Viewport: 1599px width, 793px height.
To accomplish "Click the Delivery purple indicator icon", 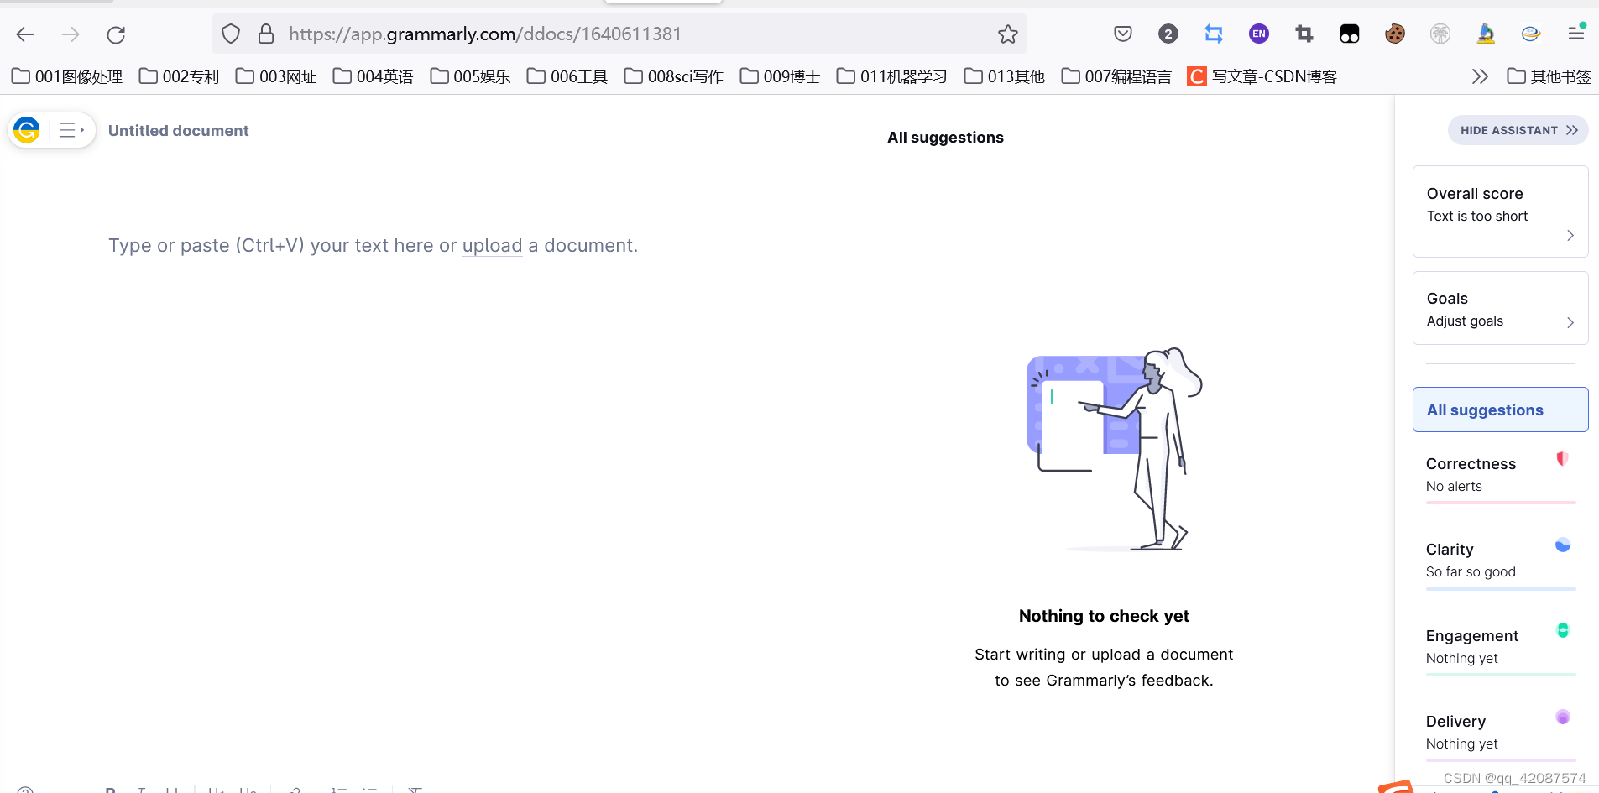I will [1563, 717].
